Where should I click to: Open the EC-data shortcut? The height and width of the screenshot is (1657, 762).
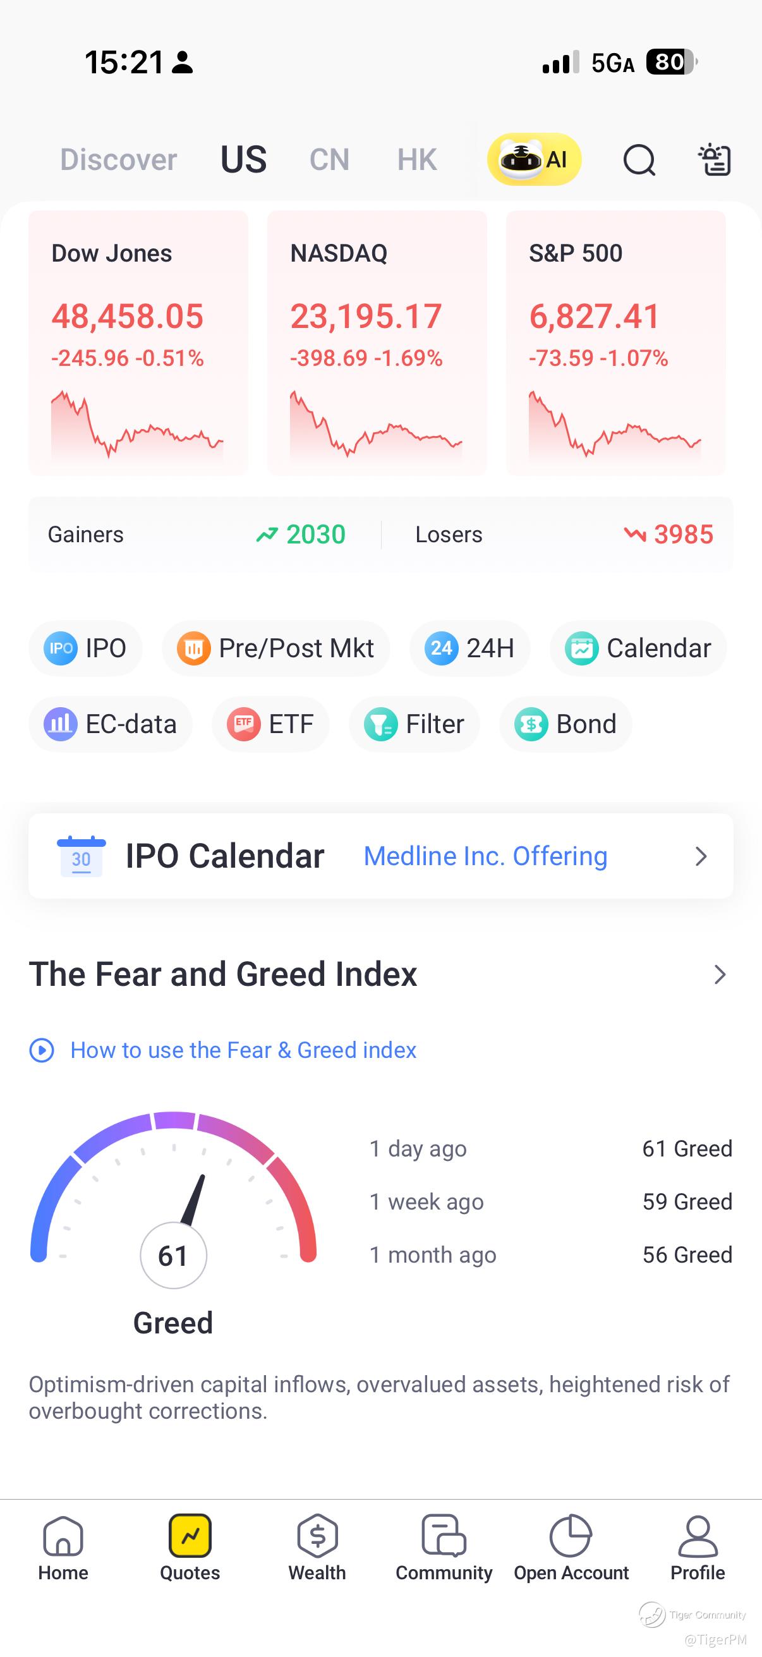pos(111,724)
